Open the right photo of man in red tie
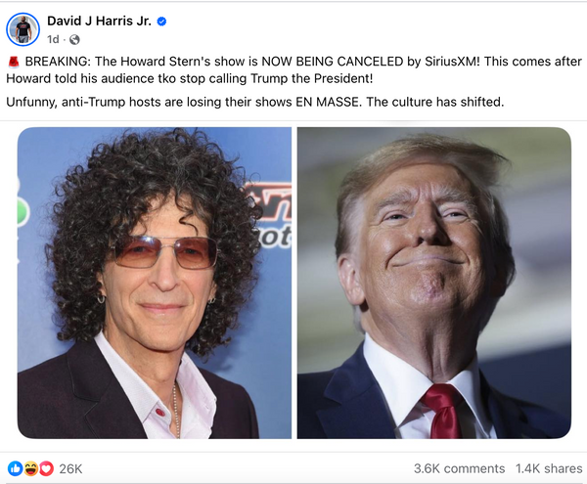Image resolution: width=587 pixels, height=484 pixels. [434, 283]
